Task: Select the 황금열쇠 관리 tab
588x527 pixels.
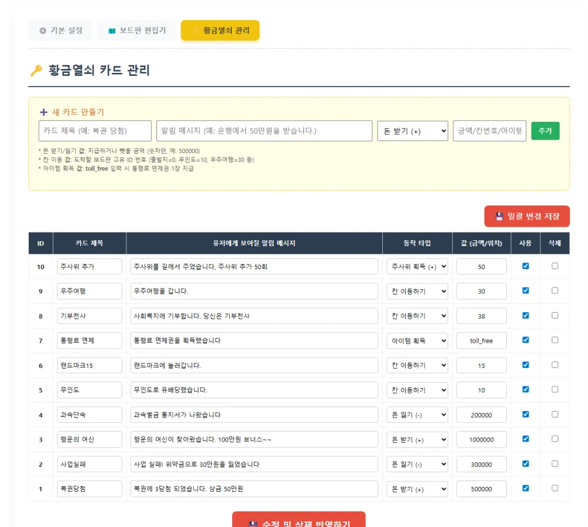Action: click(x=220, y=31)
